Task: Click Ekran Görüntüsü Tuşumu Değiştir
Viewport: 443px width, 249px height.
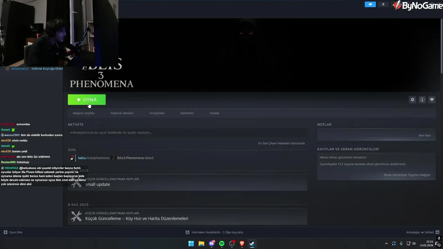Action: [x=407, y=175]
